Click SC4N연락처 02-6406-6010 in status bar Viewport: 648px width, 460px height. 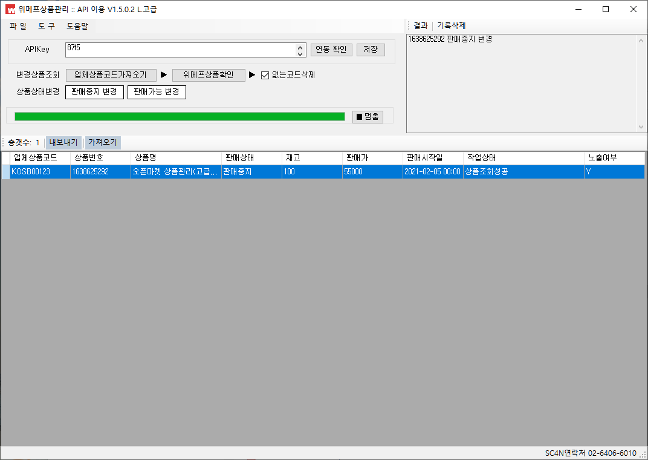591,453
